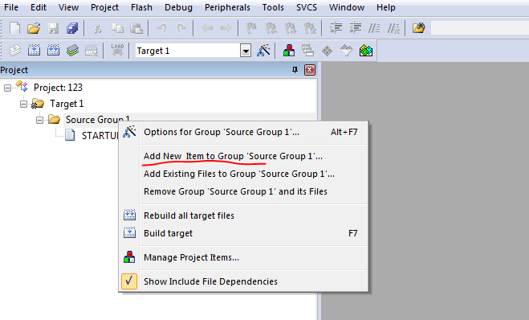The height and width of the screenshot is (320, 529).
Task: Choose Add Existing Files to Group
Action: (x=244, y=174)
